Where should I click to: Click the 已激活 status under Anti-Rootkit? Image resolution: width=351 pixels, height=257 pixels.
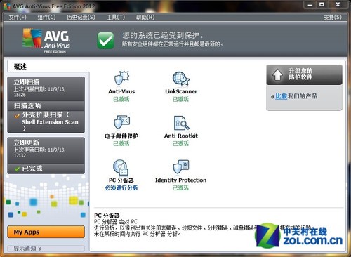[x=180, y=143]
